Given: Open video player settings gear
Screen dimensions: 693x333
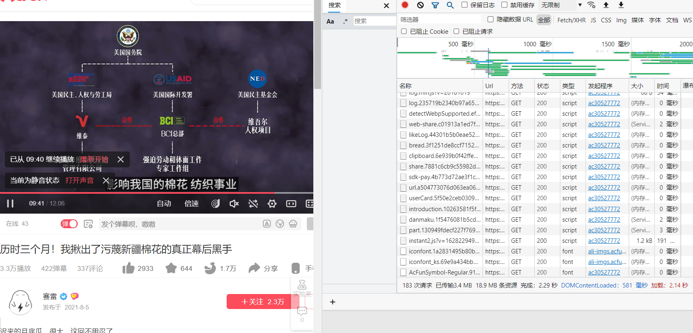Looking at the screenshot, I should pyautogui.click(x=272, y=203).
